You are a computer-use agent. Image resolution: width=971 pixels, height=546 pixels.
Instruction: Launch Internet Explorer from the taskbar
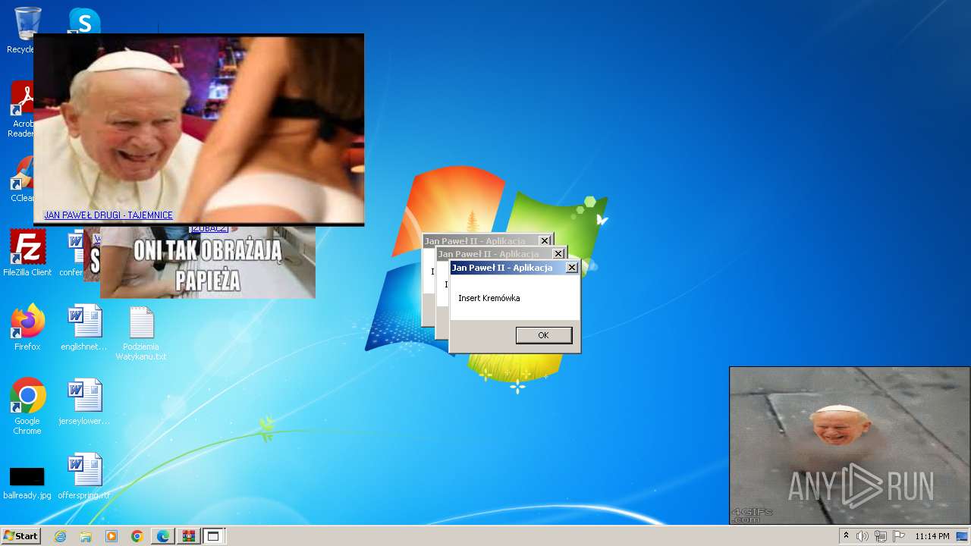tap(61, 536)
